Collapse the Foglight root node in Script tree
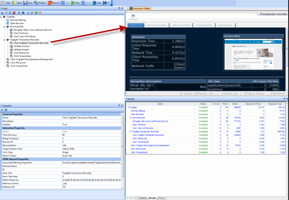The height and width of the screenshot is (200, 289). coord(2,17)
